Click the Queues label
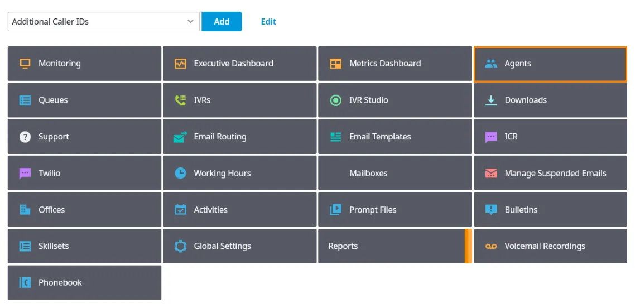The width and height of the screenshot is (635, 308). click(53, 100)
